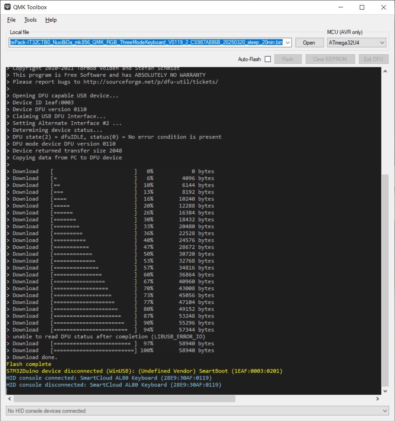This screenshot has height=421, width=395.
Task: Open the File menu
Action: tap(11, 20)
